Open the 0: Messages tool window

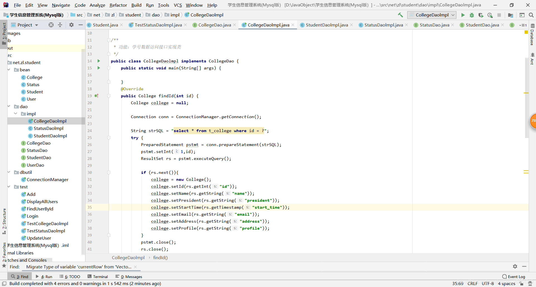(129, 276)
